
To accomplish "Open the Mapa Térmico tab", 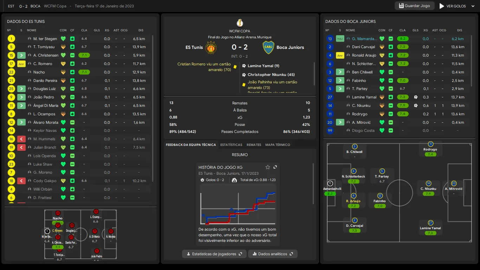I will click(278, 145).
